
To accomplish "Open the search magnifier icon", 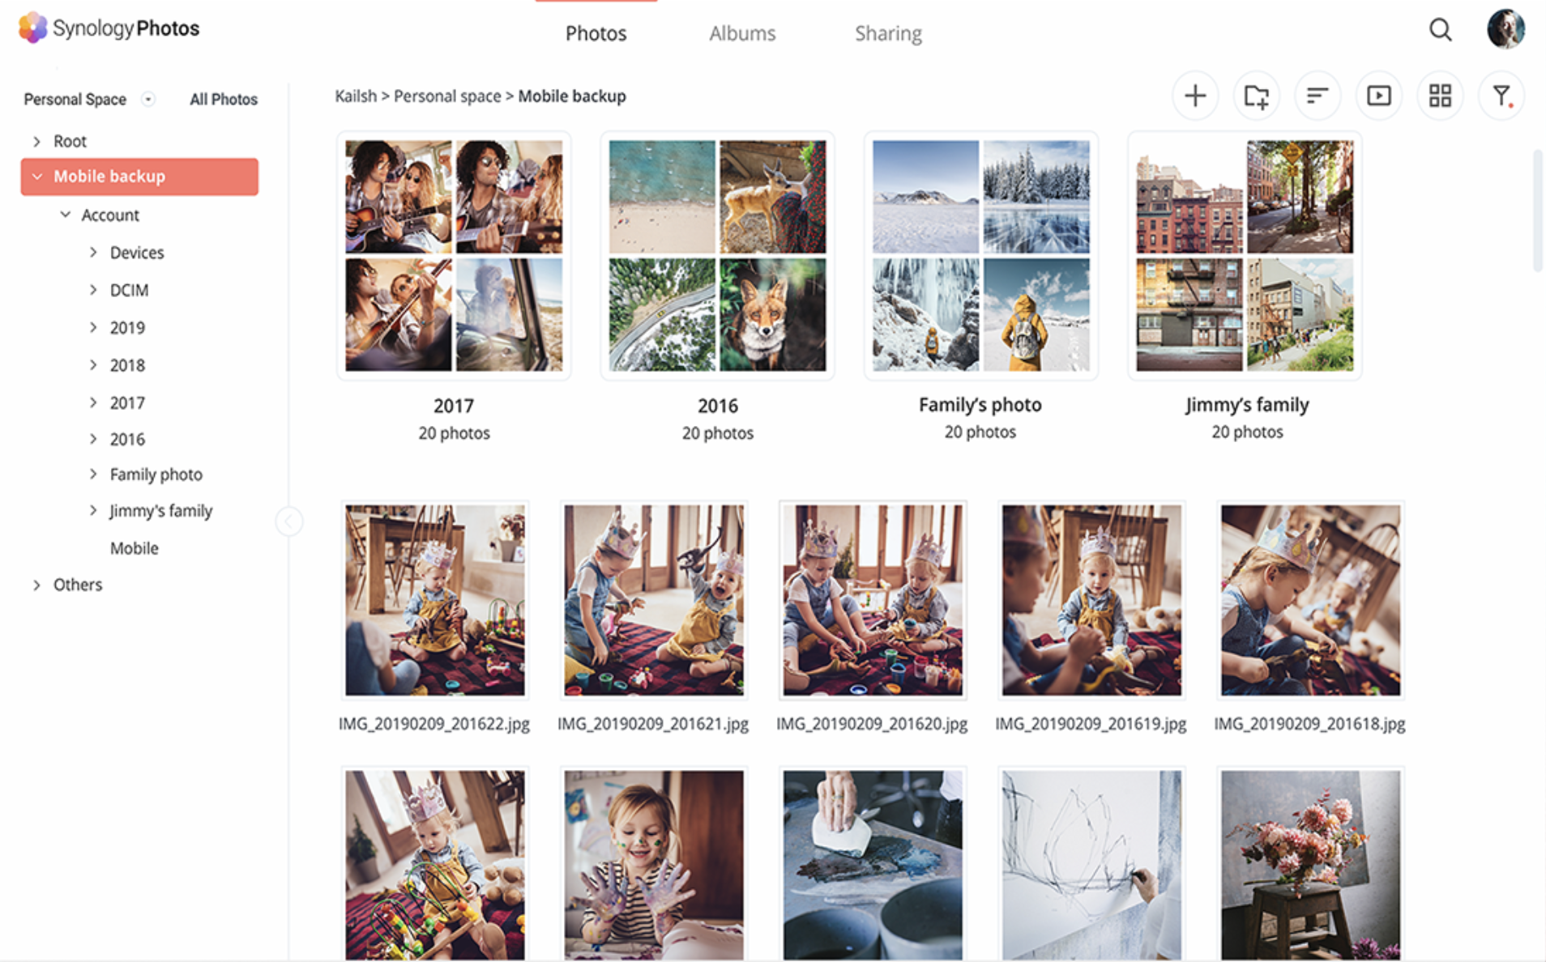I will click(1440, 30).
